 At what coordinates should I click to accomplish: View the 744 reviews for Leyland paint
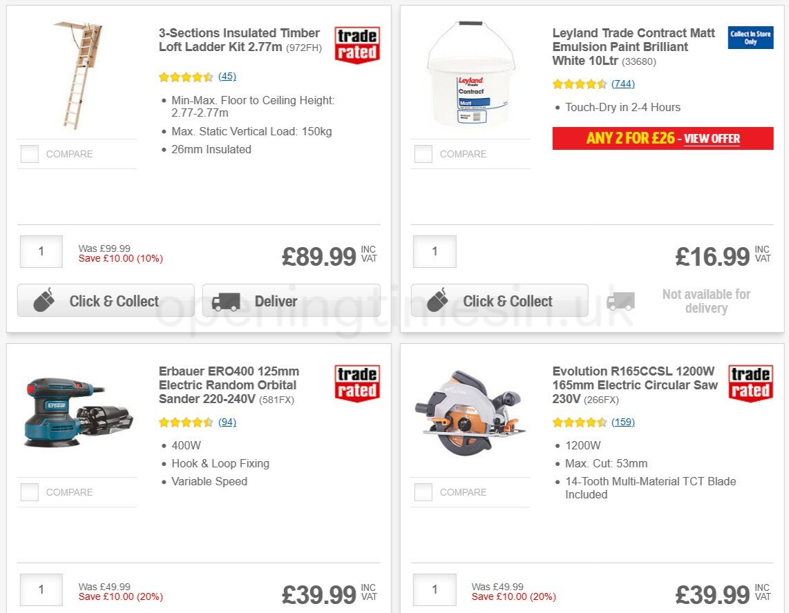[621, 84]
